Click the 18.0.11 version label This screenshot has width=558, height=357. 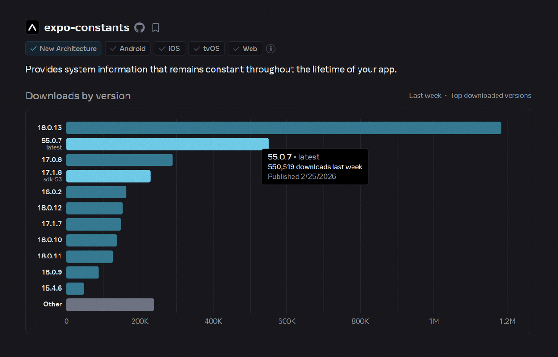[x=50, y=257]
